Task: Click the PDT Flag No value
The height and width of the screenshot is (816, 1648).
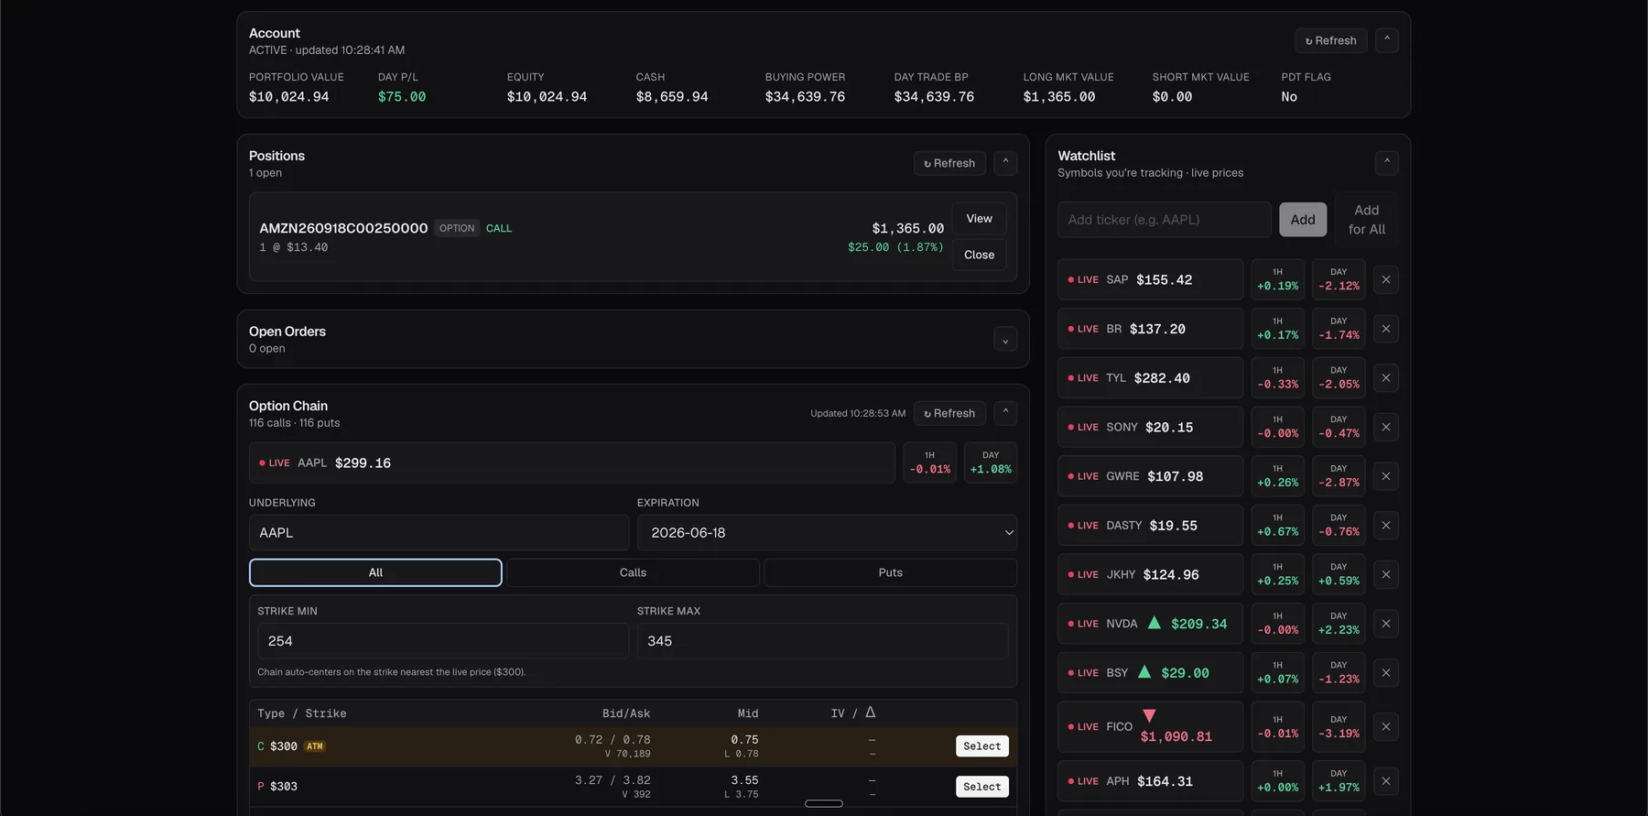Action: 1289,97
